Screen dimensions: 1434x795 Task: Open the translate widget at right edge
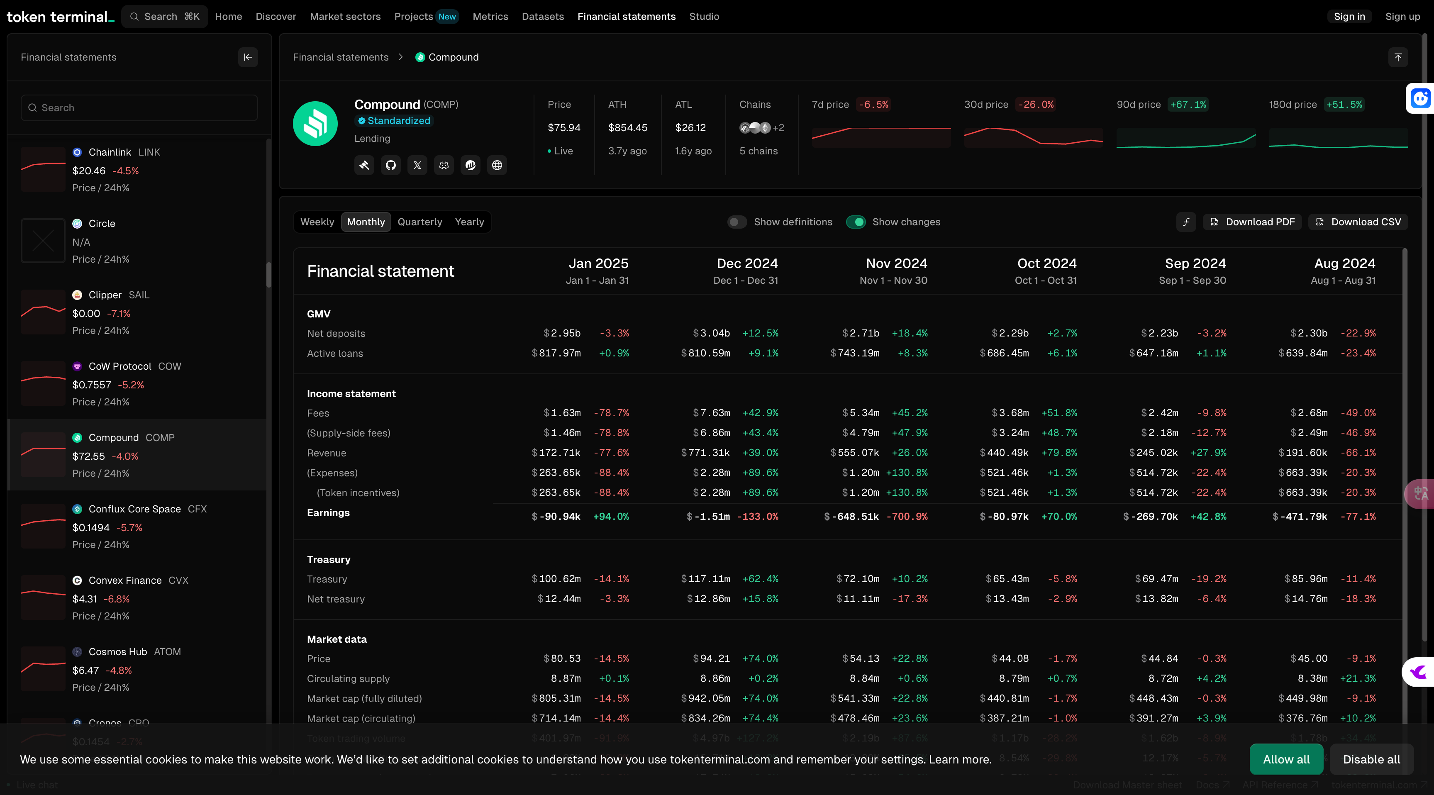[x=1420, y=493]
